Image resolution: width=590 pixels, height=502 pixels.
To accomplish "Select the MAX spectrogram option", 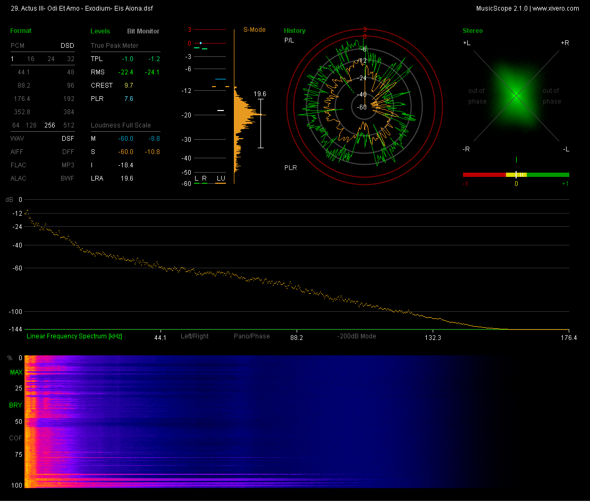I will point(16,372).
